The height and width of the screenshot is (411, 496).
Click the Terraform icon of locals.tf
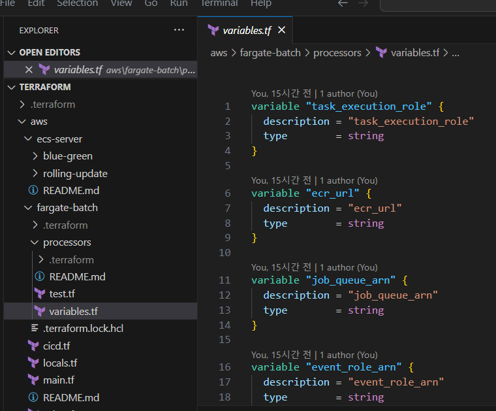pyautogui.click(x=33, y=363)
